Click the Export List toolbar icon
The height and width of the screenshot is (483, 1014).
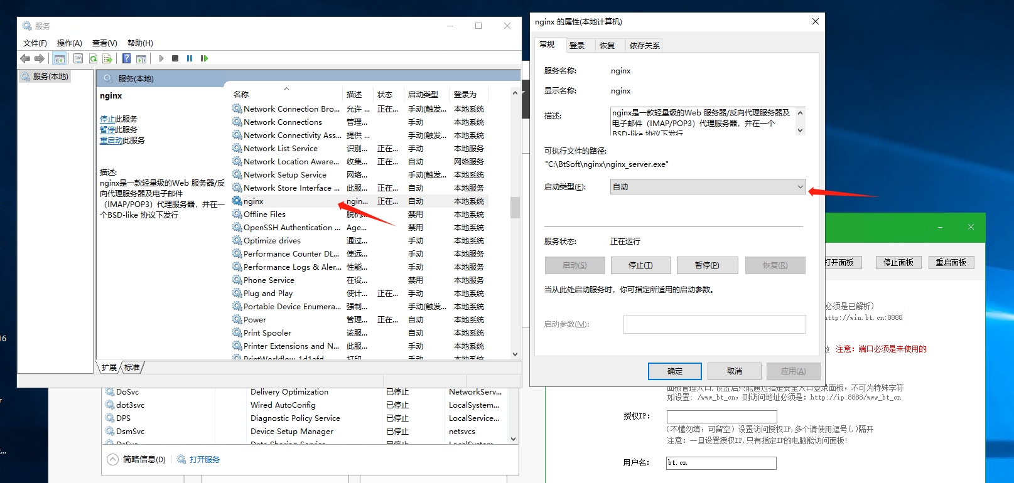click(x=107, y=58)
